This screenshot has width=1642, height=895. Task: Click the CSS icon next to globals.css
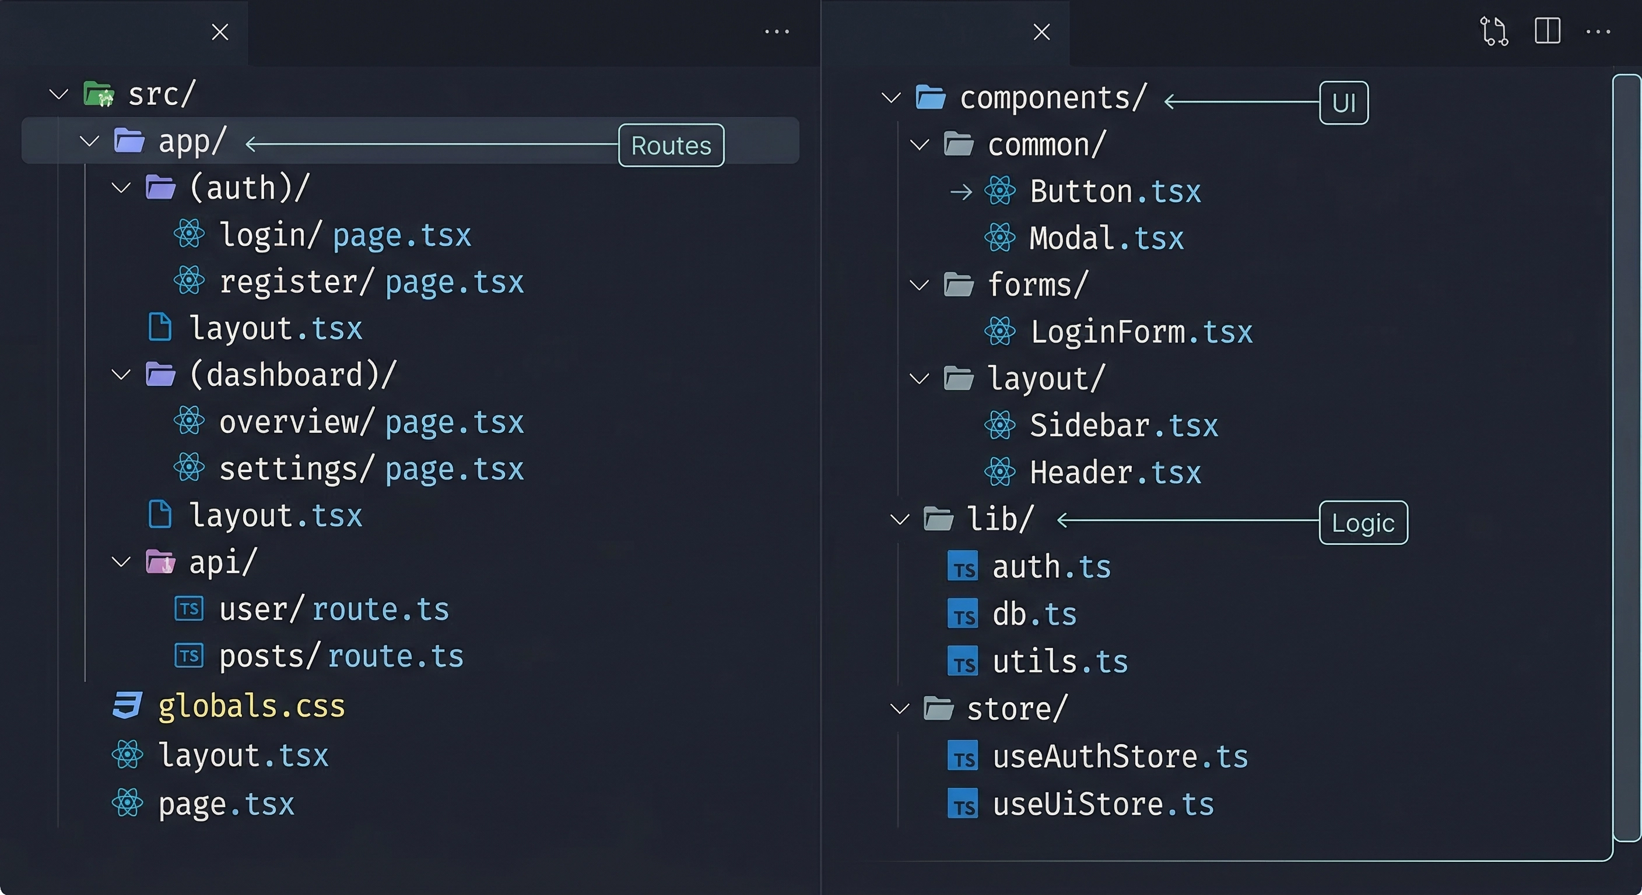pos(127,706)
